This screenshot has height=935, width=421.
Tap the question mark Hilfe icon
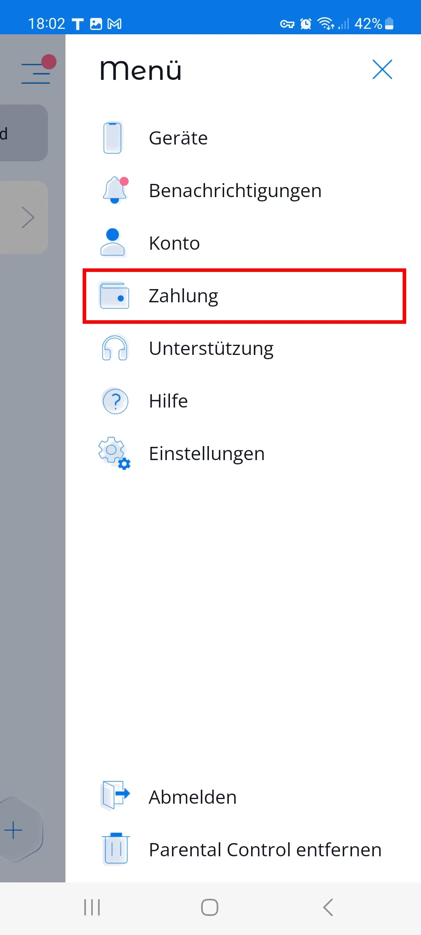115,401
